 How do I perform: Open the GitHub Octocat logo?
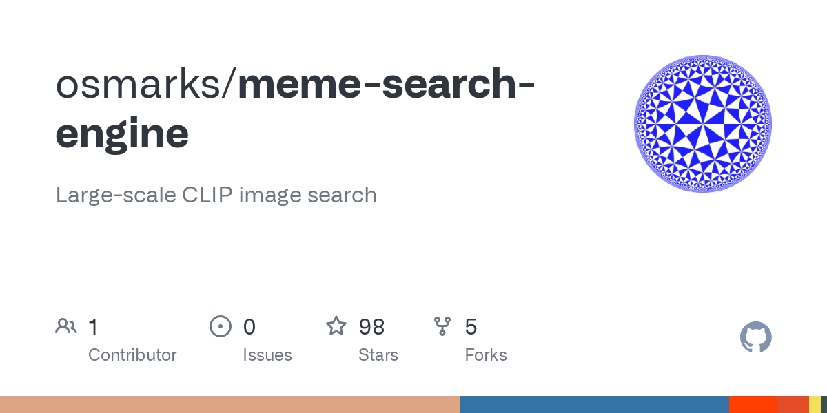[756, 337]
